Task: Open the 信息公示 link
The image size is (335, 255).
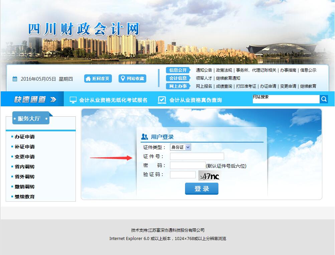Action: coord(308,70)
